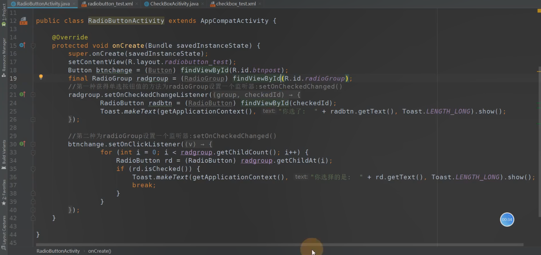Switch to RadioButtonActivity.java tab
Image resolution: width=541 pixels, height=255 pixels.
43,4
